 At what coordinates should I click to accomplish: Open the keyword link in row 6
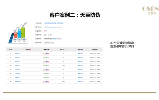pyautogui.click(x=17, y=73)
